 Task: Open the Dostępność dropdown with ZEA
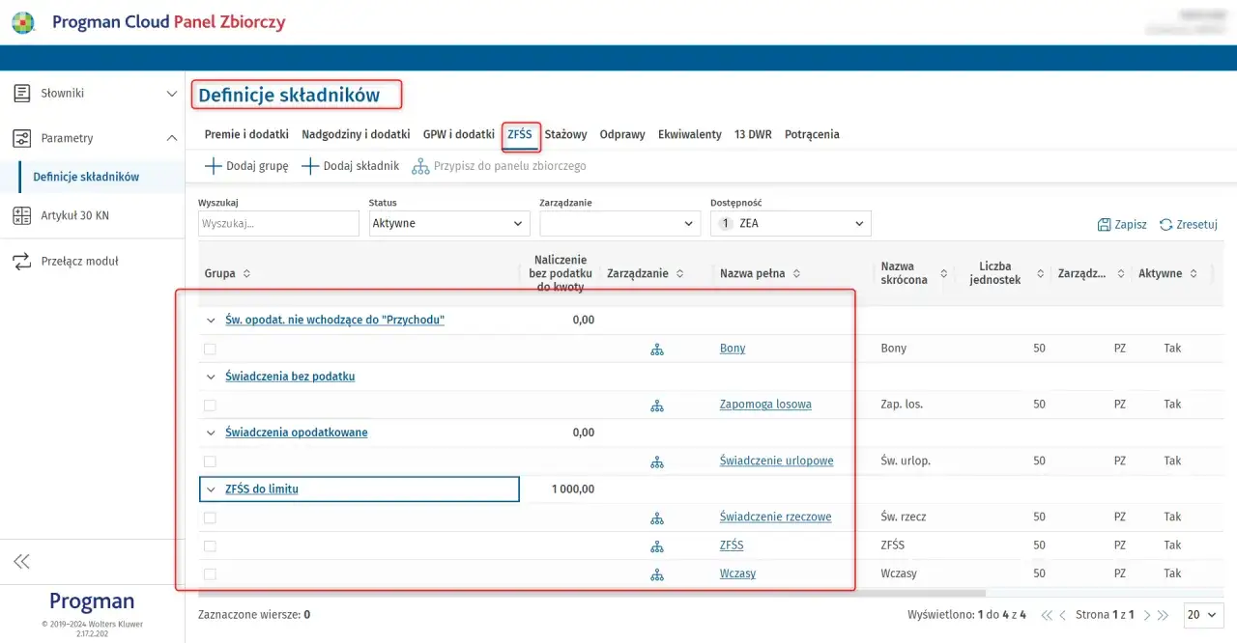791,224
